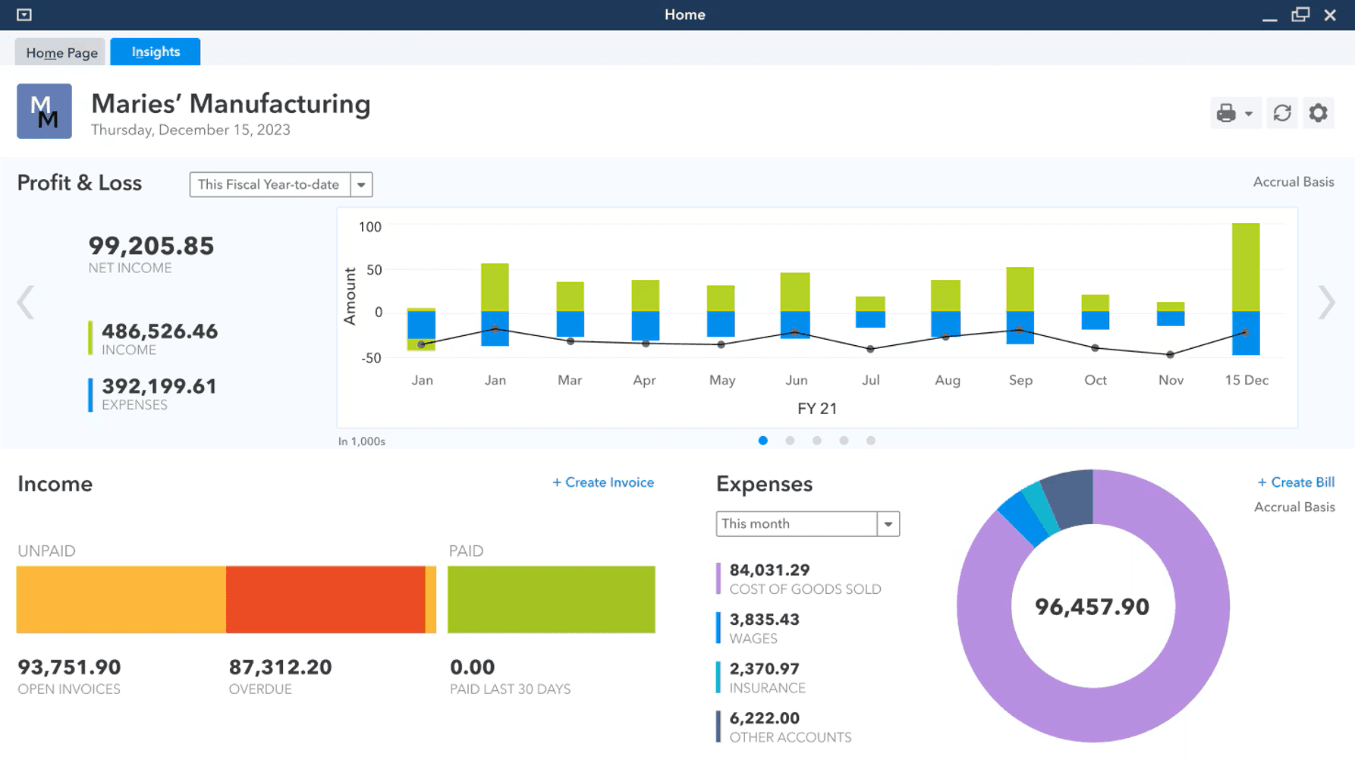
Task: Open the This Fiscal Year-to-date dropdown
Action: 281,184
